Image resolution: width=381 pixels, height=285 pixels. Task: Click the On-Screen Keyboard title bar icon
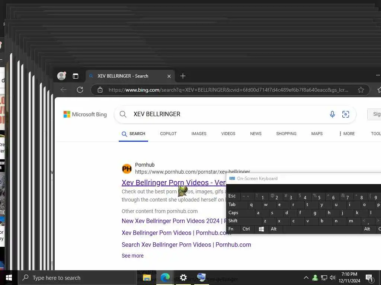point(232,178)
